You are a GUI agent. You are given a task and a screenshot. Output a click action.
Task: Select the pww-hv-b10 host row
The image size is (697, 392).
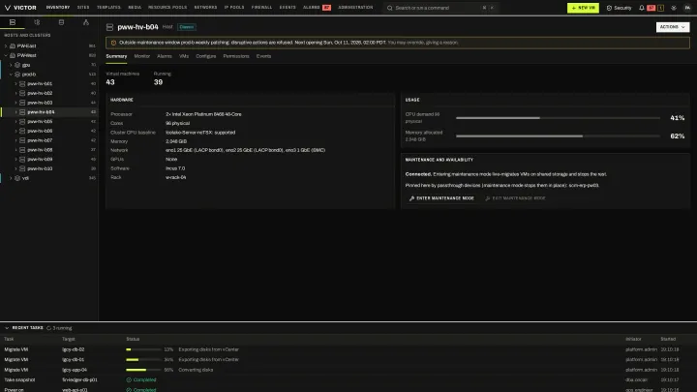[x=49, y=168]
